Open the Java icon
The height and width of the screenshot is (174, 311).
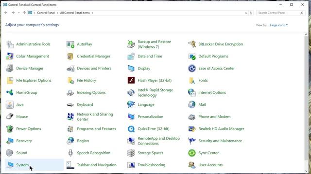10,104
